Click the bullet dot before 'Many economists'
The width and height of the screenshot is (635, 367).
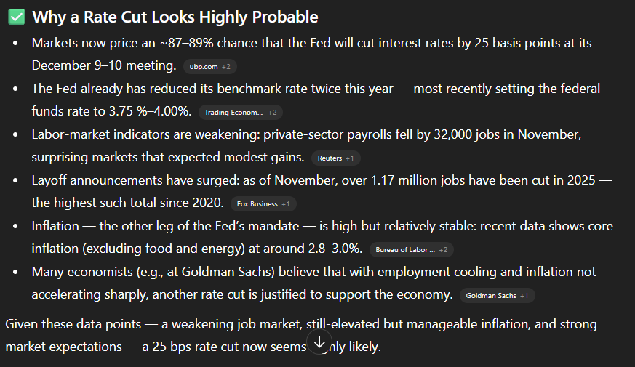tap(15, 272)
